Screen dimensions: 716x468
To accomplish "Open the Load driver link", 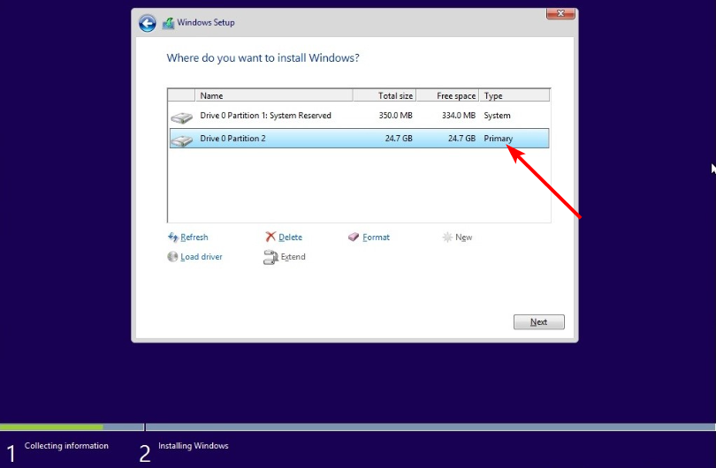I will click(x=202, y=257).
